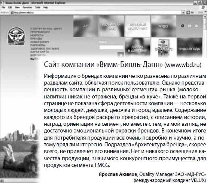The width and height of the screenshot is (207, 183).
Task: Open the Favorites menu
Action: coord(27,7)
